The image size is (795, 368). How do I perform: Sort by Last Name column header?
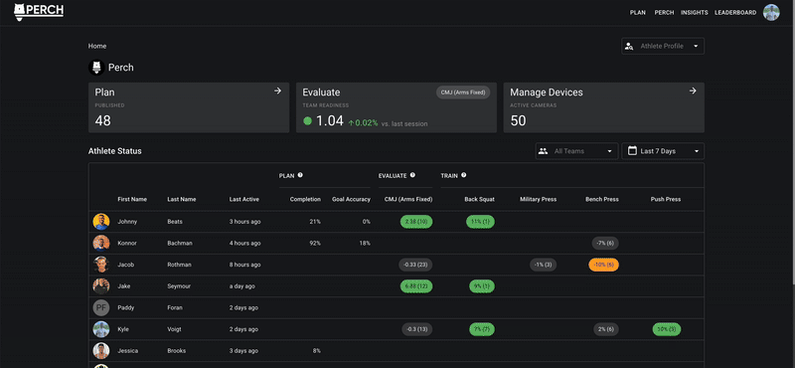pos(182,200)
